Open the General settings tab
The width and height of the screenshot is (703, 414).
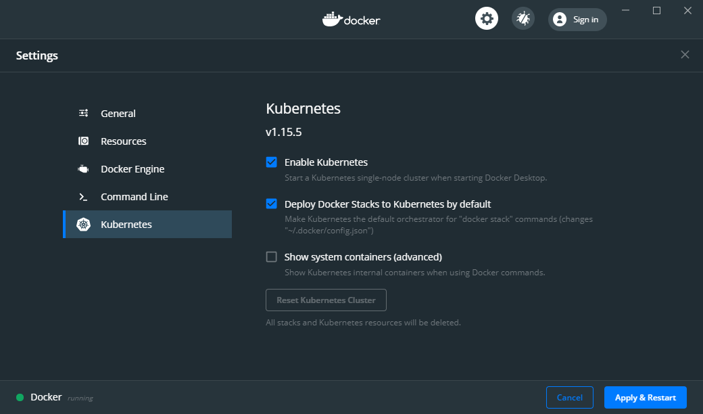click(147, 114)
